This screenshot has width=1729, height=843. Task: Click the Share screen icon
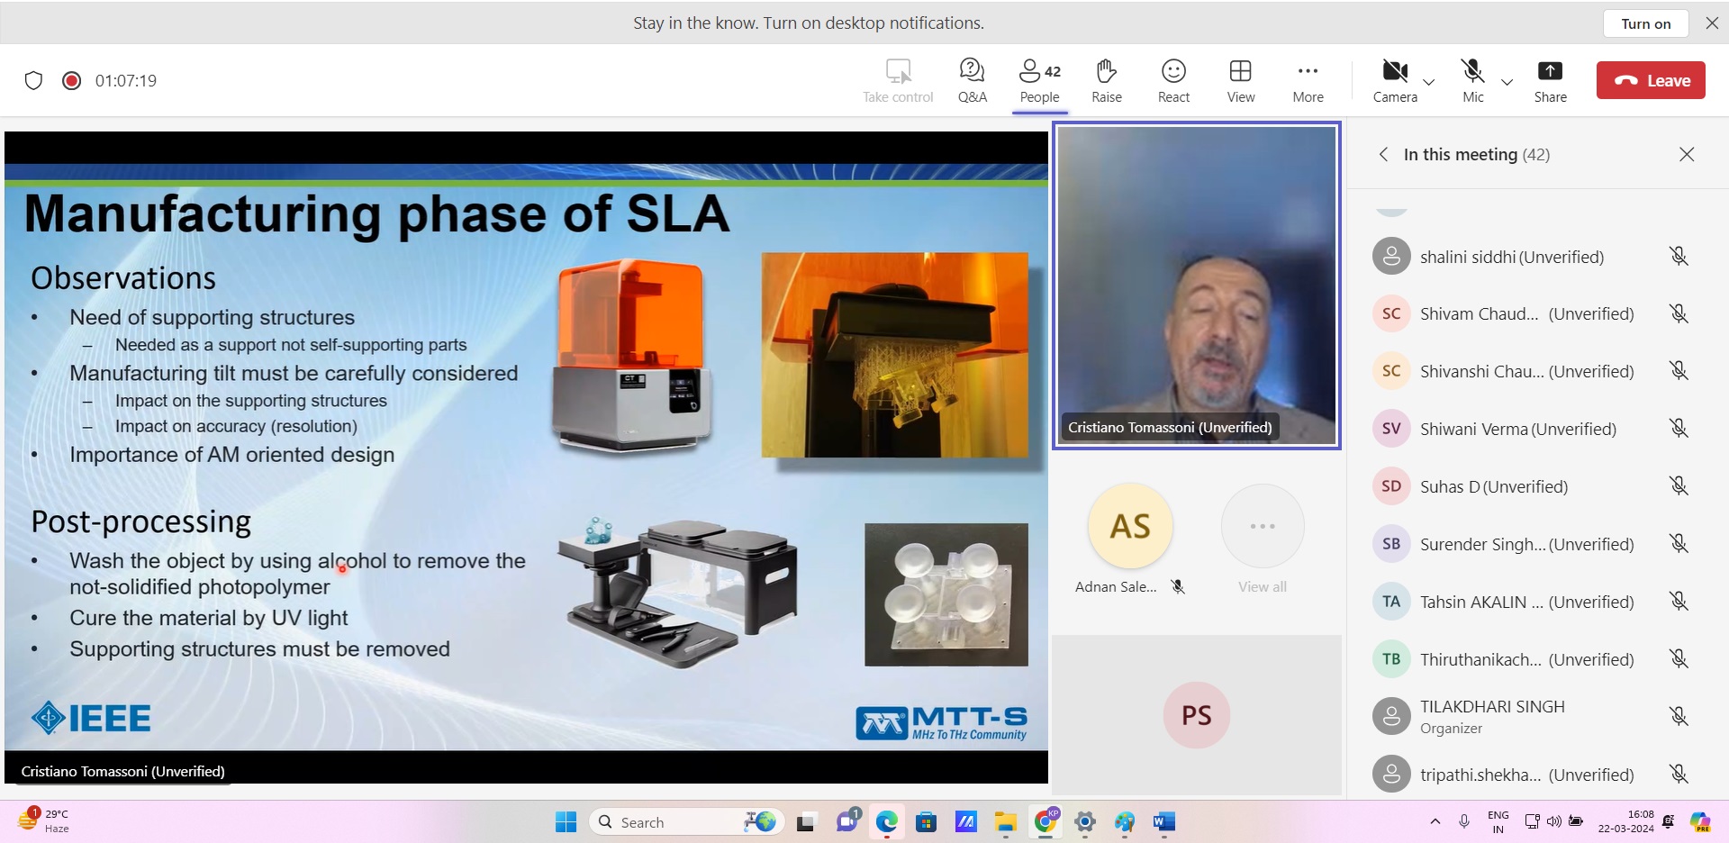click(x=1550, y=80)
